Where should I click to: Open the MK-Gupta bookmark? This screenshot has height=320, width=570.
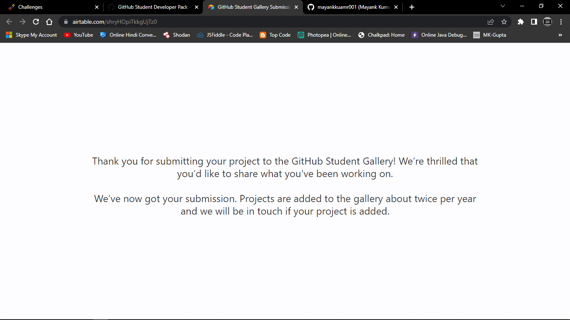tap(489, 35)
